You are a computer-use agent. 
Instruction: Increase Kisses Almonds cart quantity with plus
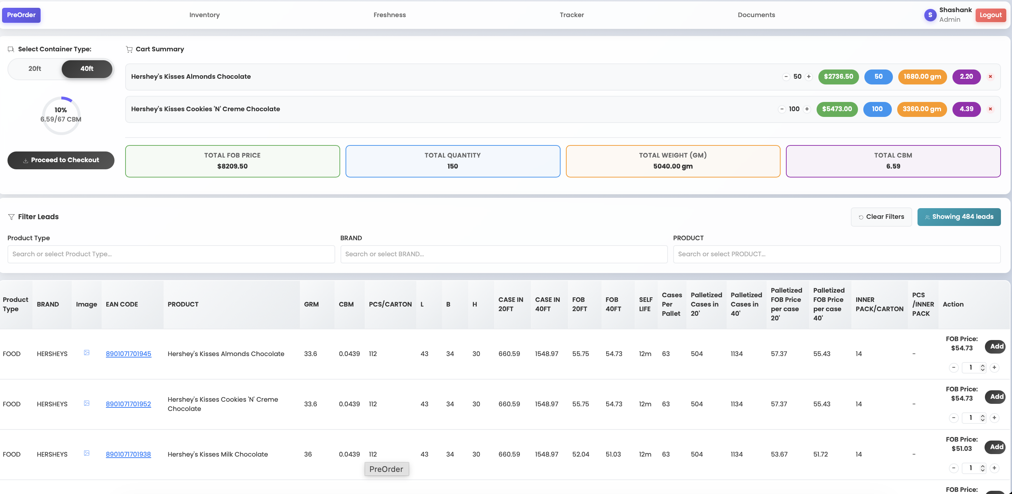coord(808,77)
